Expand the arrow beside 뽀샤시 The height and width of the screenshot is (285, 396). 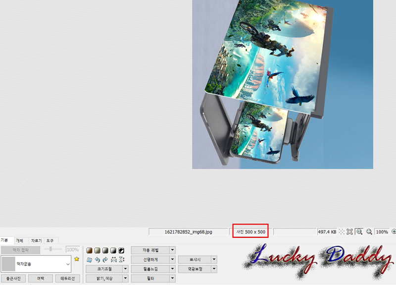(214, 259)
